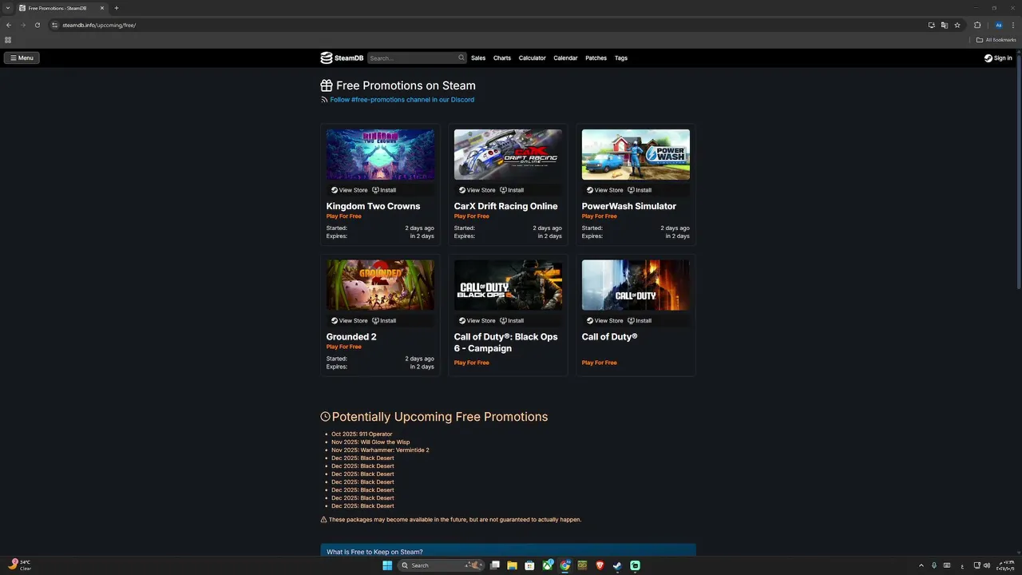Open the tab search dropdown arrow
The height and width of the screenshot is (575, 1022).
8,8
